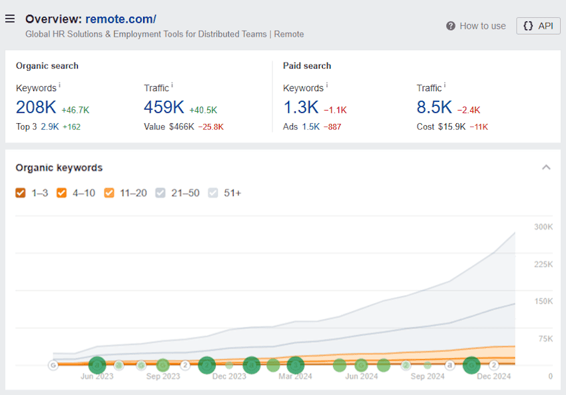This screenshot has width=566, height=395.
Task: Click the 'a' update marker near Sep 2024
Action: tap(449, 365)
